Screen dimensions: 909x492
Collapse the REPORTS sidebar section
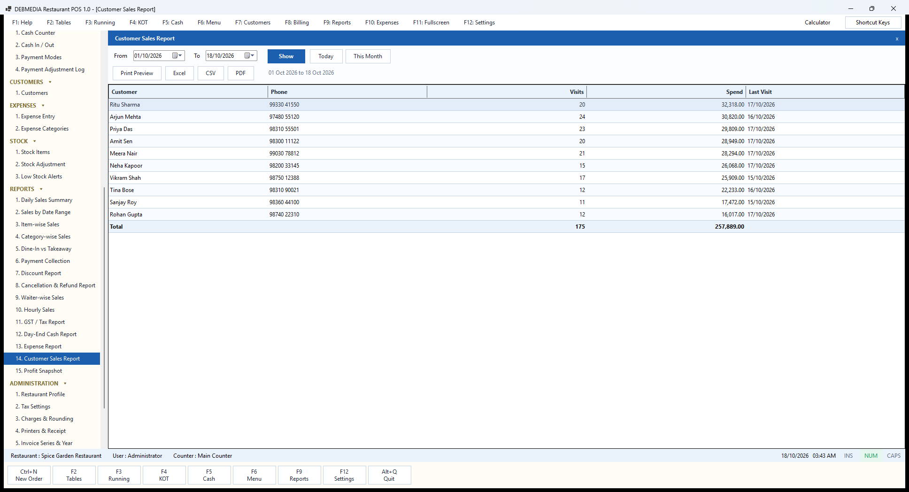(41, 189)
